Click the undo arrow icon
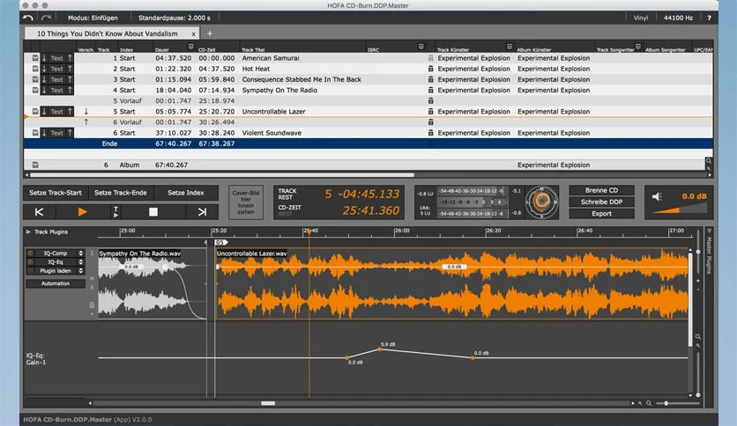The image size is (737, 426). [28, 18]
